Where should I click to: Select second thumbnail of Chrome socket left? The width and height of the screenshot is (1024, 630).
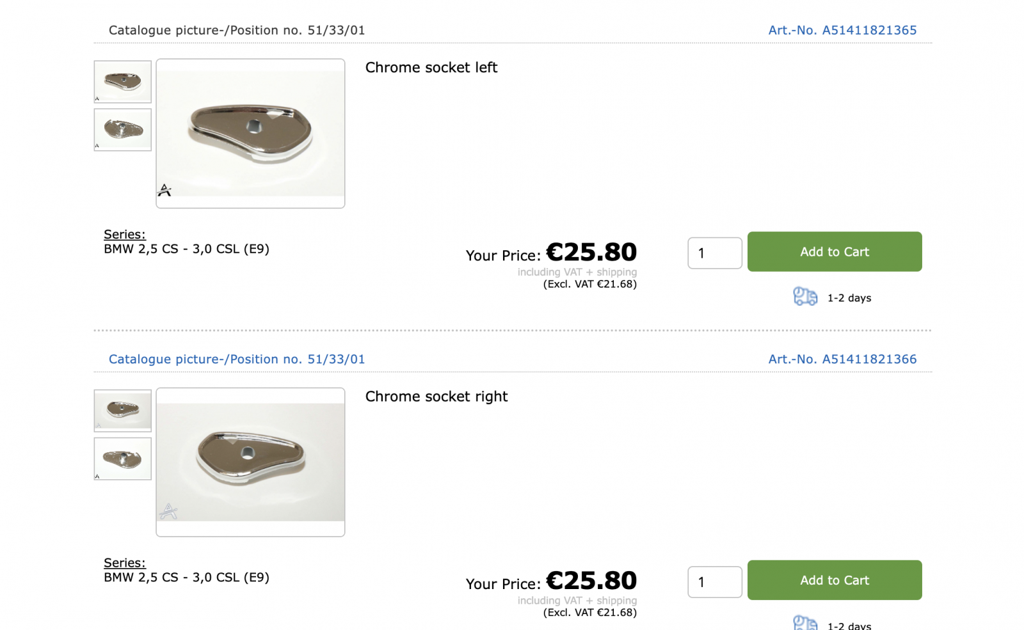[123, 130]
